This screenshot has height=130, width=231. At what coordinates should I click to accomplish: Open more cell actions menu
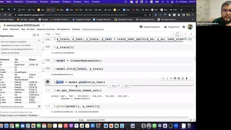190,78
